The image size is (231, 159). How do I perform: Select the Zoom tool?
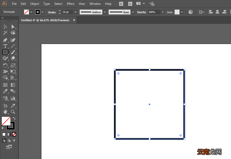point(13,112)
